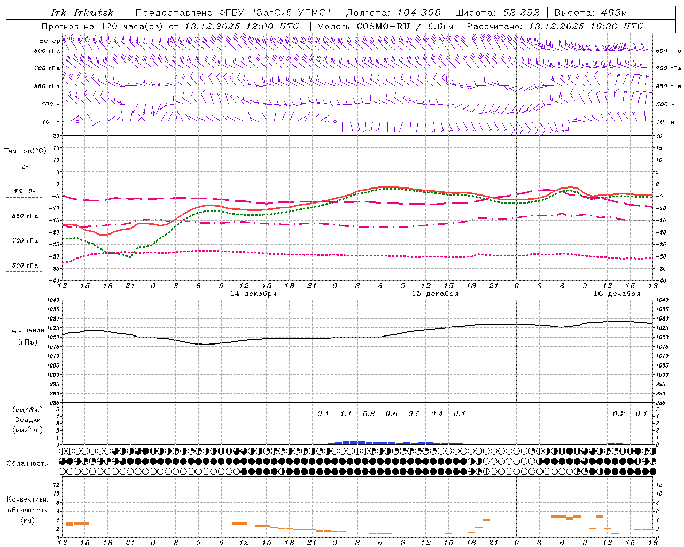Click the "Тем-ра(°C)" panel label

[x=25, y=151]
